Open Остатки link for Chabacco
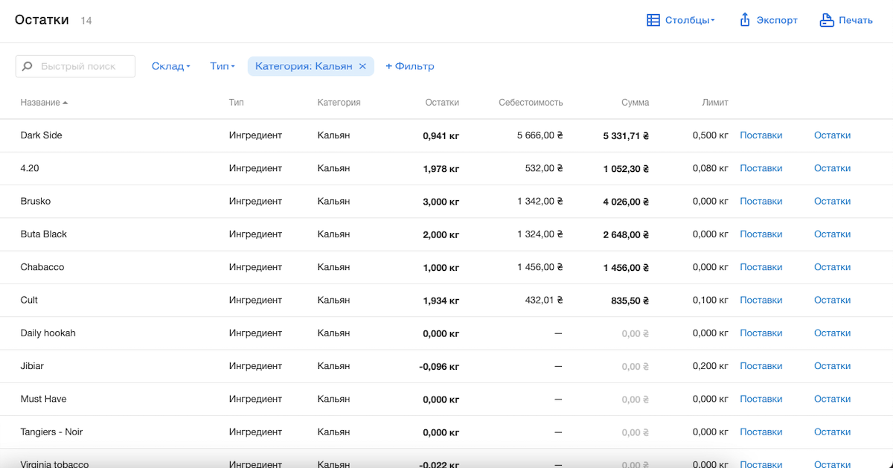 pos(832,267)
